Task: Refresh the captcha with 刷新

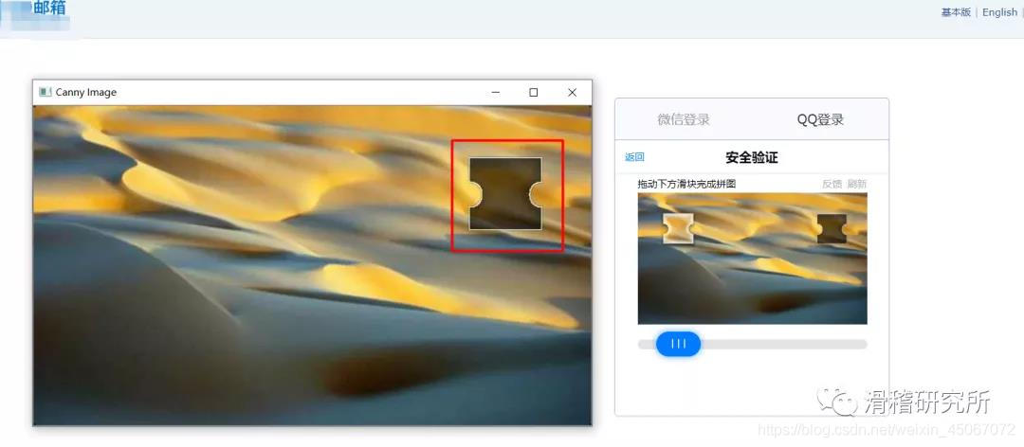Action: point(856,184)
